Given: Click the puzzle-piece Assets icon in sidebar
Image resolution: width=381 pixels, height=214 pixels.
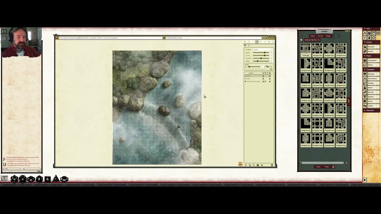Looking at the screenshot, I should click(365, 51).
